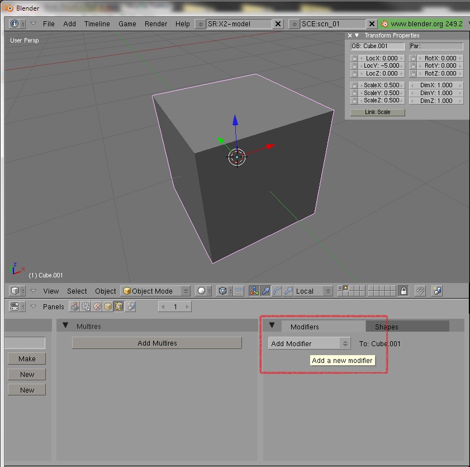Screen dimensions: 470x467
Task: Collapse the Transform Properties panel triangle
Action: coord(357,35)
